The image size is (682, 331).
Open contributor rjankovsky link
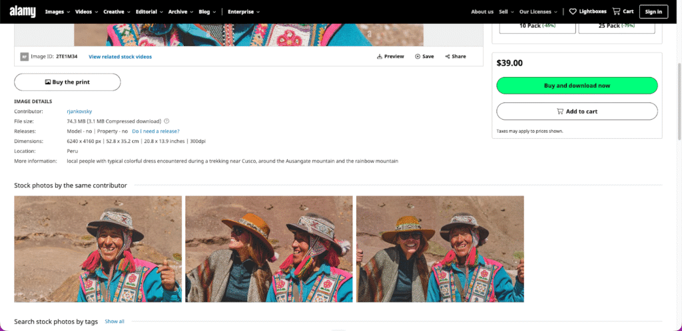coord(80,111)
